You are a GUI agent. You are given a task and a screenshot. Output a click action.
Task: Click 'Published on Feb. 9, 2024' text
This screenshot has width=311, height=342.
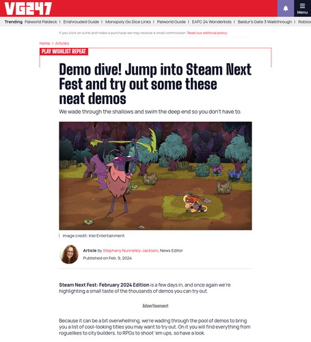[107, 258]
